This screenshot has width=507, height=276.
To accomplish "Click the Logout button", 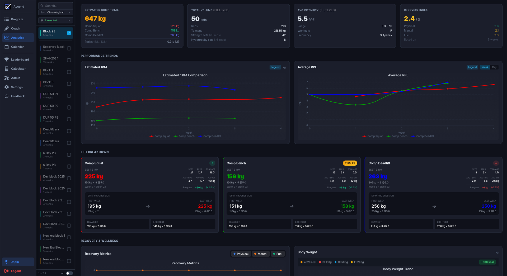I will [x=13, y=271].
